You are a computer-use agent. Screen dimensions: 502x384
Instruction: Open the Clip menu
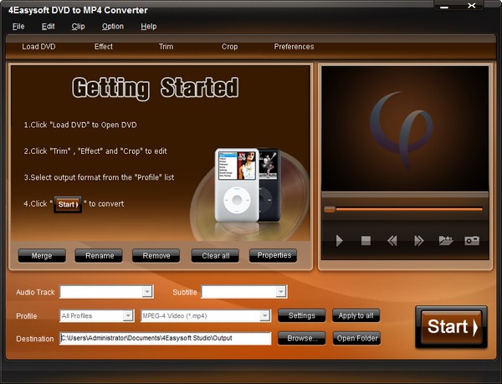(x=78, y=26)
